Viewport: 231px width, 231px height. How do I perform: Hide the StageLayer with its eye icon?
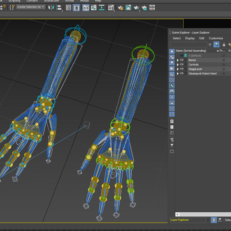click(x=182, y=69)
